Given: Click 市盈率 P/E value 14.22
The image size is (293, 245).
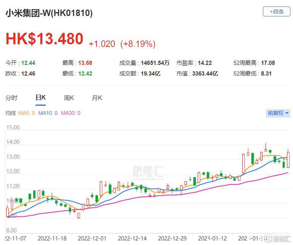Looking at the screenshot, I should click(x=205, y=63).
